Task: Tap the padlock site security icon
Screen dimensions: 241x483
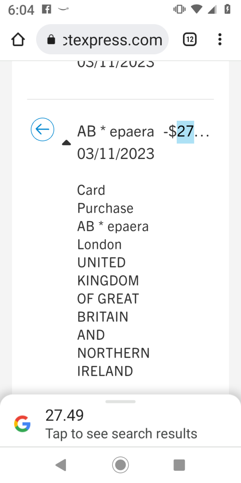Action: [51, 39]
